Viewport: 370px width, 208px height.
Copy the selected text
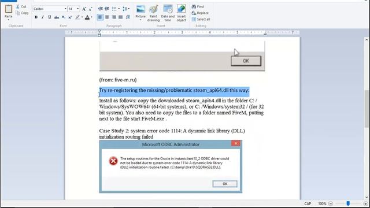(22, 13)
